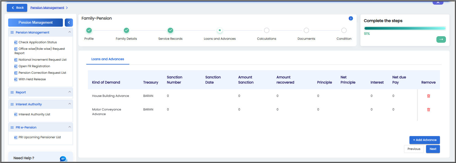
Task: Click the icon beside Notional Increment Request List
Action: (16, 60)
